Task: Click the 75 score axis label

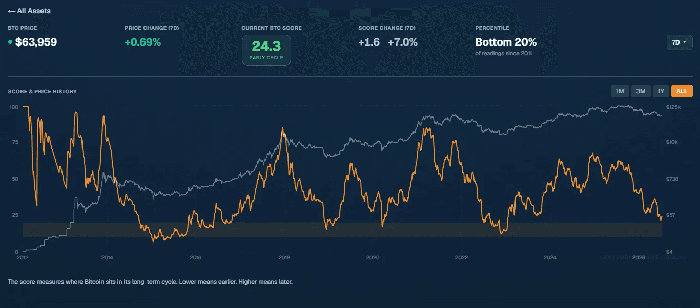Action: pos(15,143)
